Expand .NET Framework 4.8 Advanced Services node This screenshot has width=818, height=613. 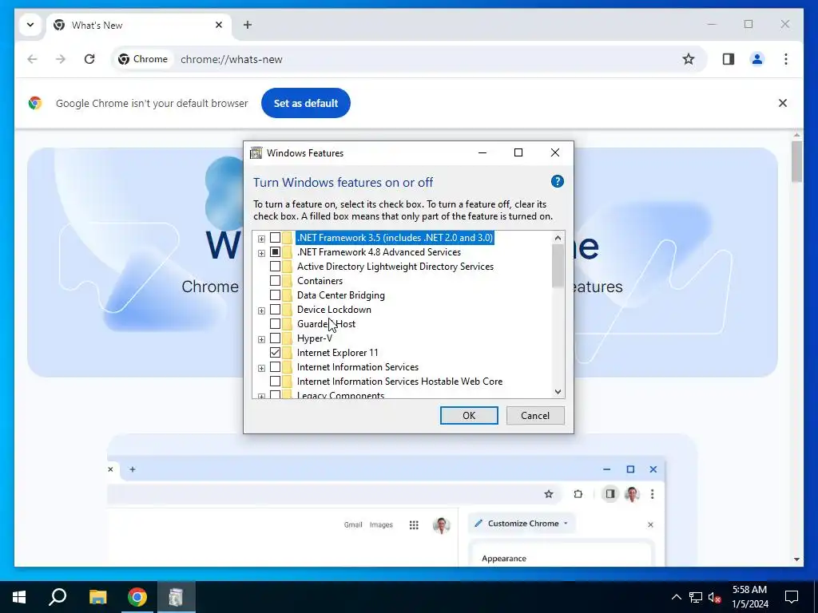pyautogui.click(x=261, y=253)
